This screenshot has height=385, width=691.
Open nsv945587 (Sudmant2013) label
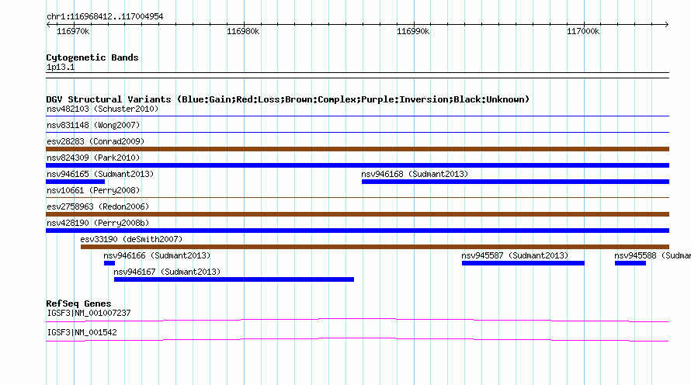pyautogui.click(x=515, y=255)
